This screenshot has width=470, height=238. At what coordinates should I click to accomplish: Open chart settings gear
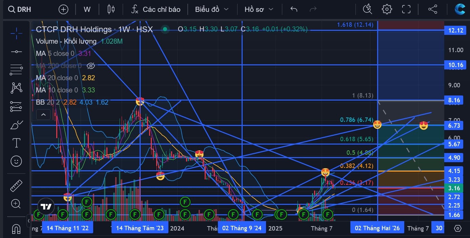coord(387,9)
